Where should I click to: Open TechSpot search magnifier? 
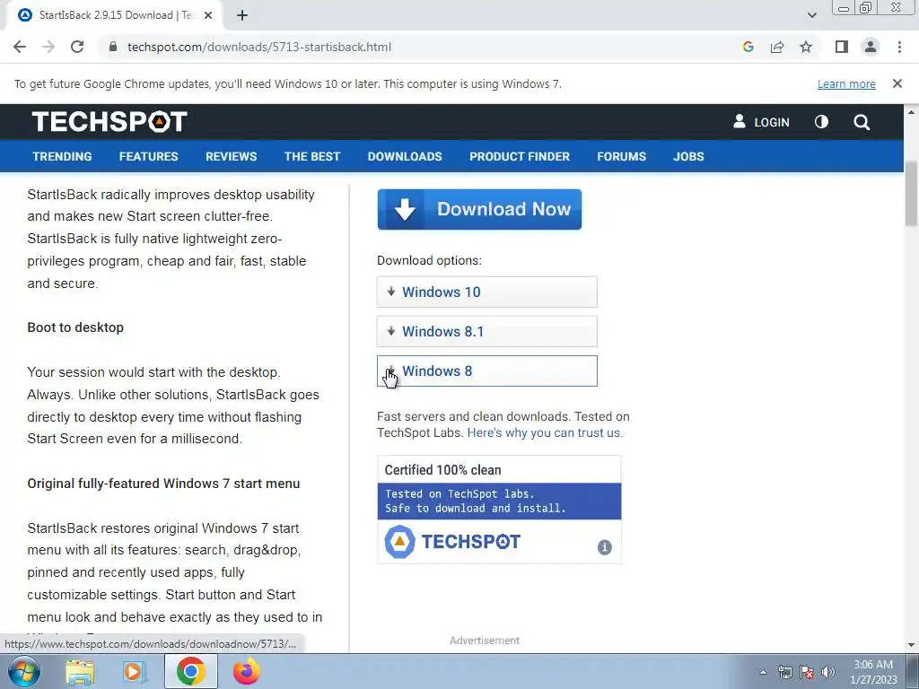[x=862, y=122]
